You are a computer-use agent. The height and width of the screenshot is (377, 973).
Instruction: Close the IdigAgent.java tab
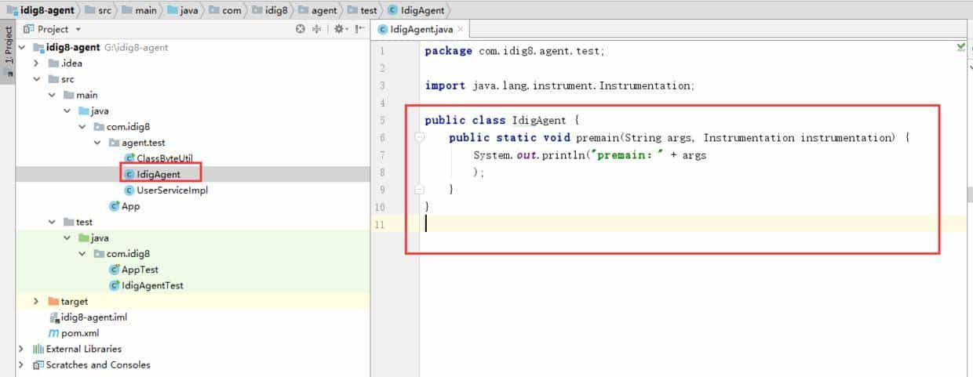point(461,30)
